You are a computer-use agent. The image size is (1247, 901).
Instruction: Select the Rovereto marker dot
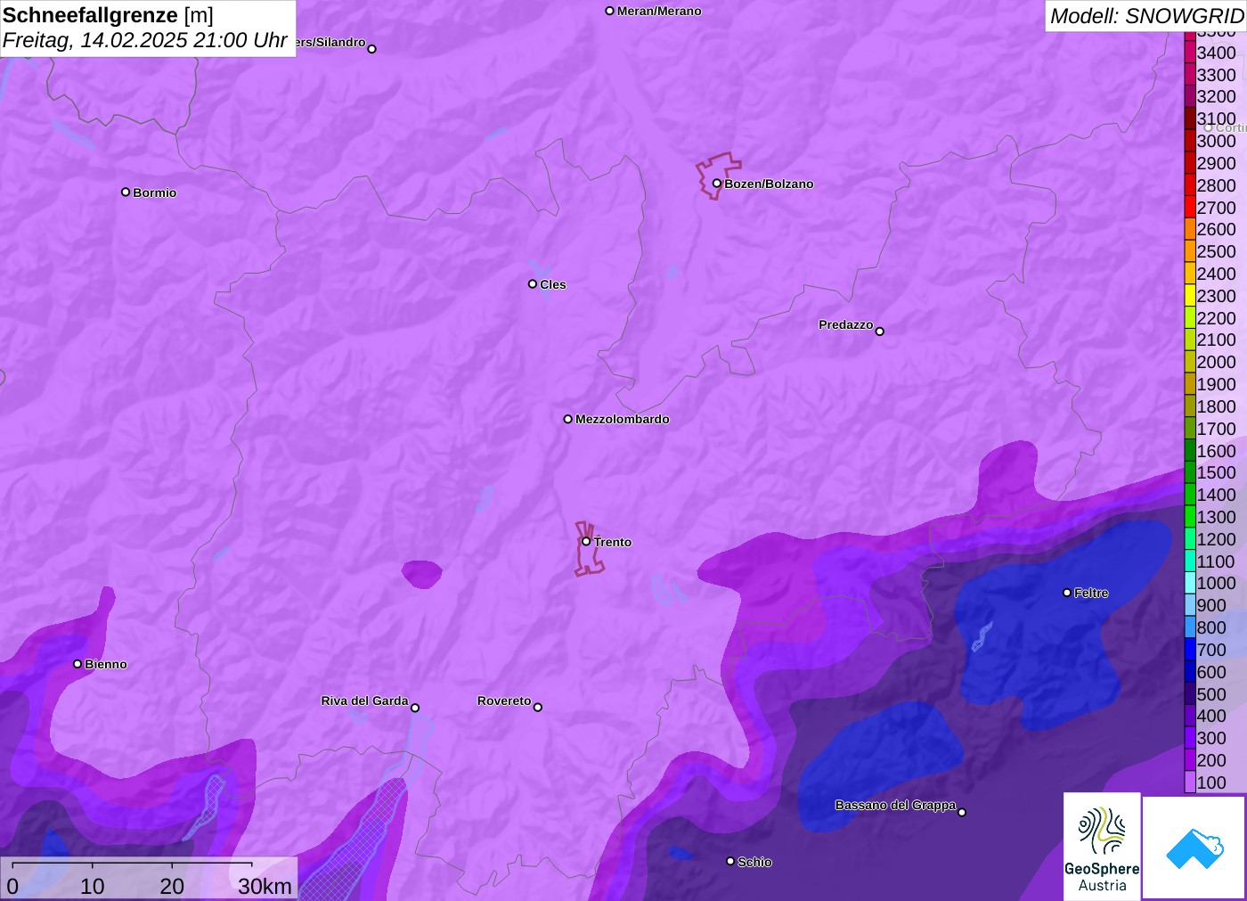(538, 708)
